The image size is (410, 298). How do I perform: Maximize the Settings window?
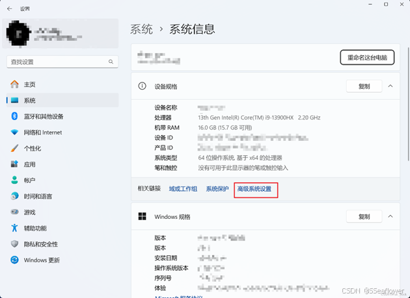coord(386,4)
